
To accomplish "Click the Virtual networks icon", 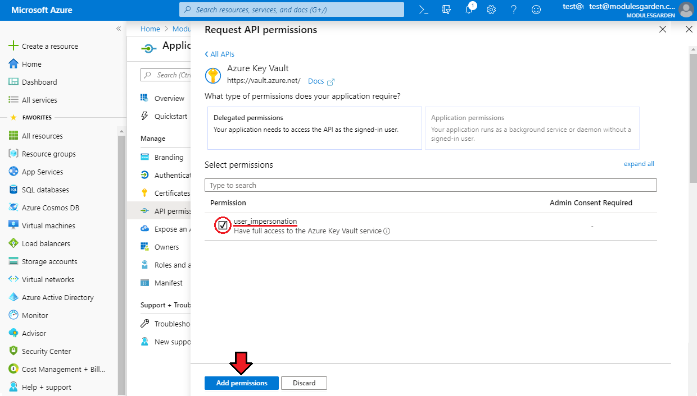I will (x=13, y=279).
